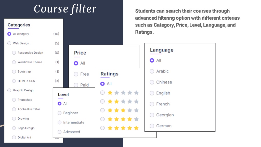This screenshot has height=147, width=261.
Task: Choose English as the course language
Action: (152, 93)
